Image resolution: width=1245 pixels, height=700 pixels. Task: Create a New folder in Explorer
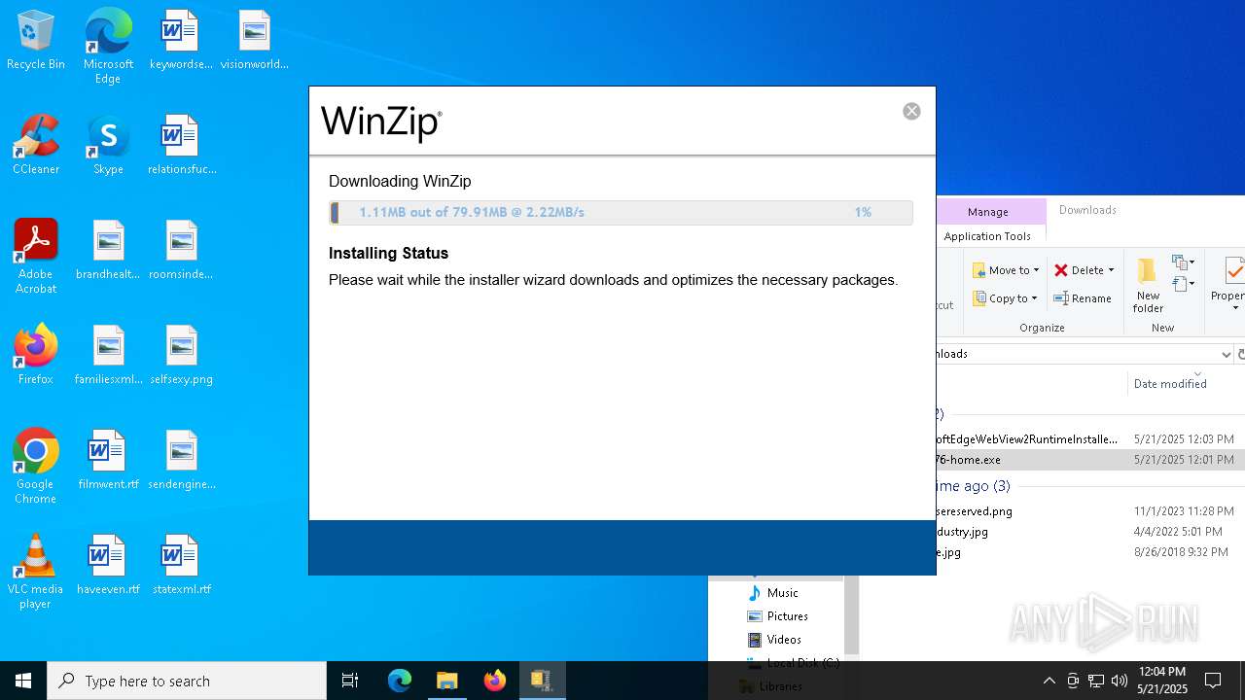[1148, 285]
